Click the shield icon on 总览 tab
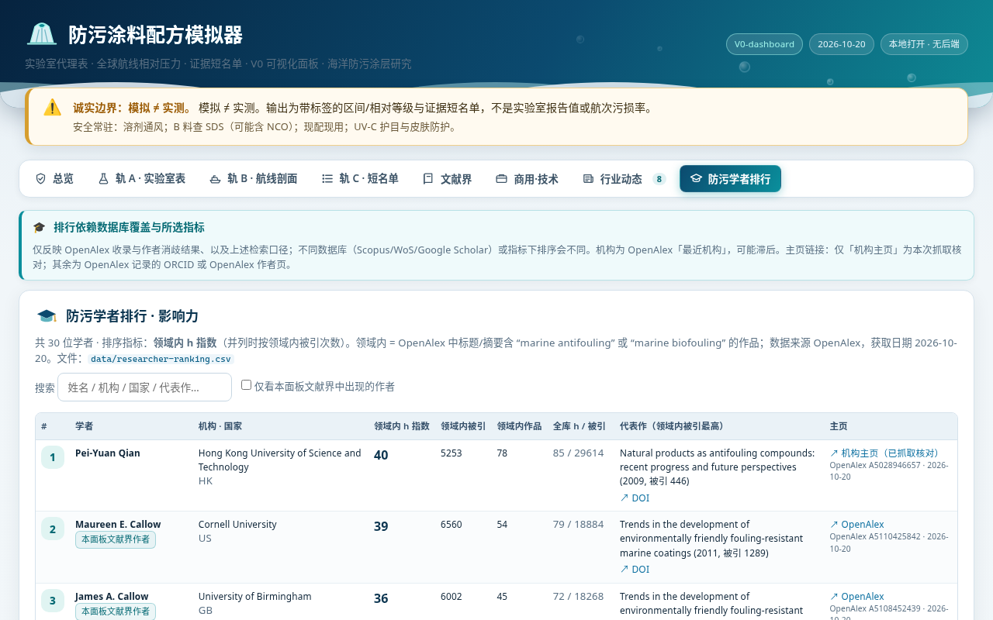The height and width of the screenshot is (620, 993). coord(41,179)
